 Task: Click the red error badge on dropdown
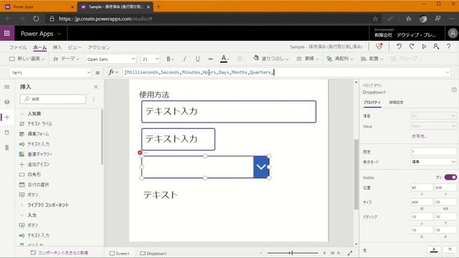pos(140,153)
